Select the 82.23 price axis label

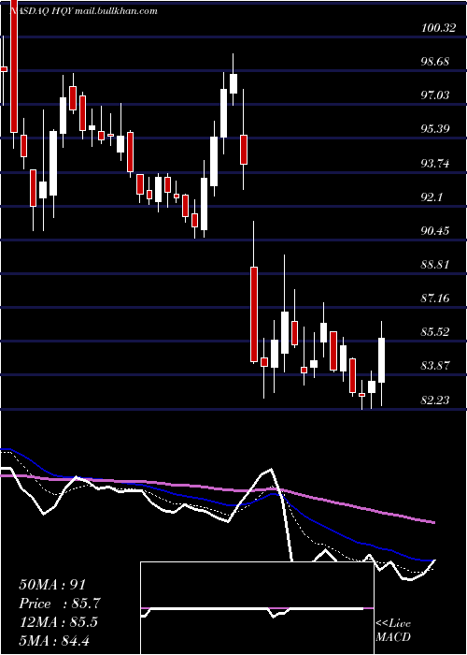(435, 400)
